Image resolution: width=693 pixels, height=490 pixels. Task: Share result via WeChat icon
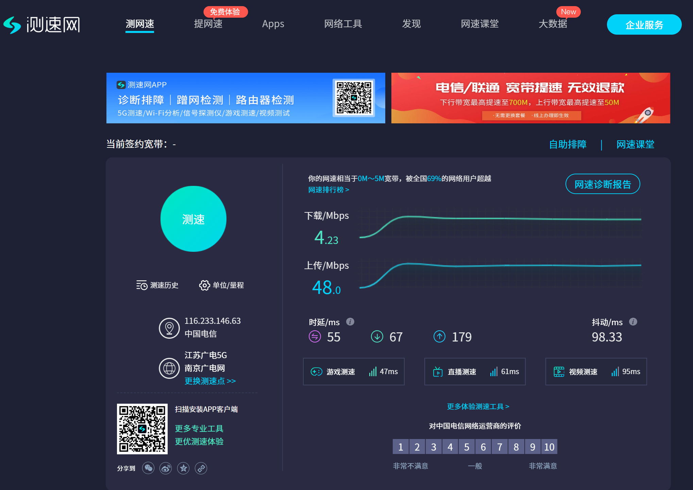(148, 468)
